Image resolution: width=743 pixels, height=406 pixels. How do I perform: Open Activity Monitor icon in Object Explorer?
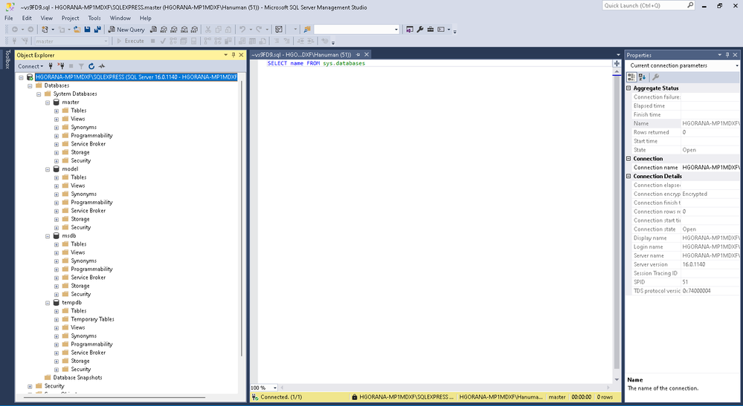tap(102, 67)
